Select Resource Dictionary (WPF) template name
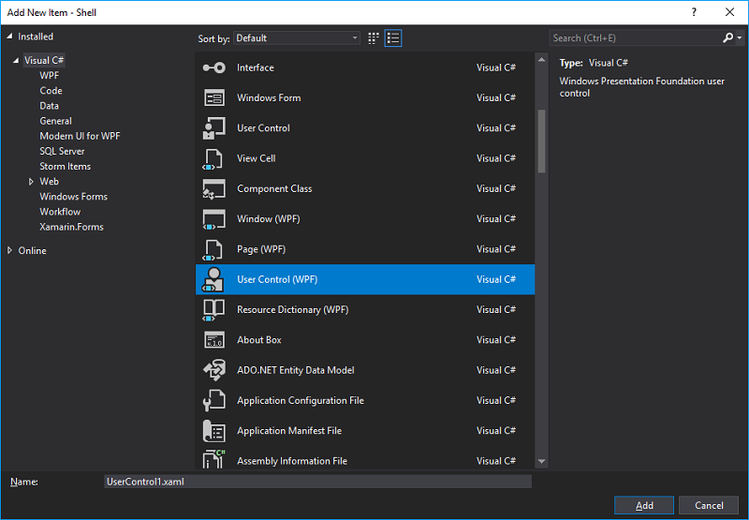The height and width of the screenshot is (520, 749). [293, 310]
